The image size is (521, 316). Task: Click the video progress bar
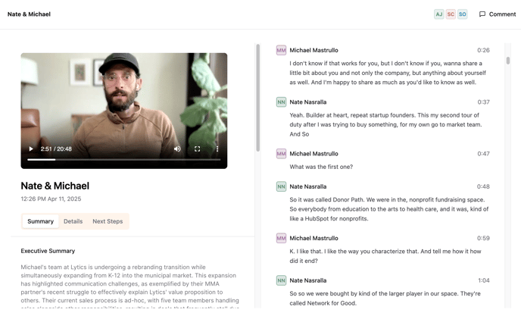(123, 160)
